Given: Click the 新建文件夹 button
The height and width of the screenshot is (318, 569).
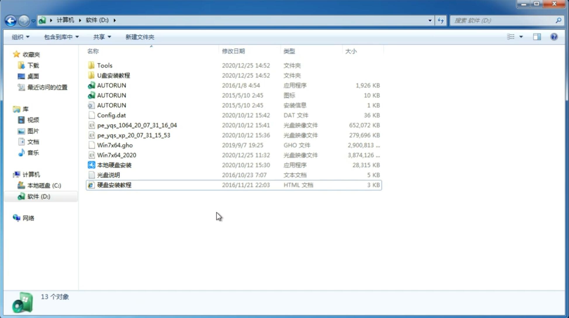Looking at the screenshot, I should (x=139, y=37).
